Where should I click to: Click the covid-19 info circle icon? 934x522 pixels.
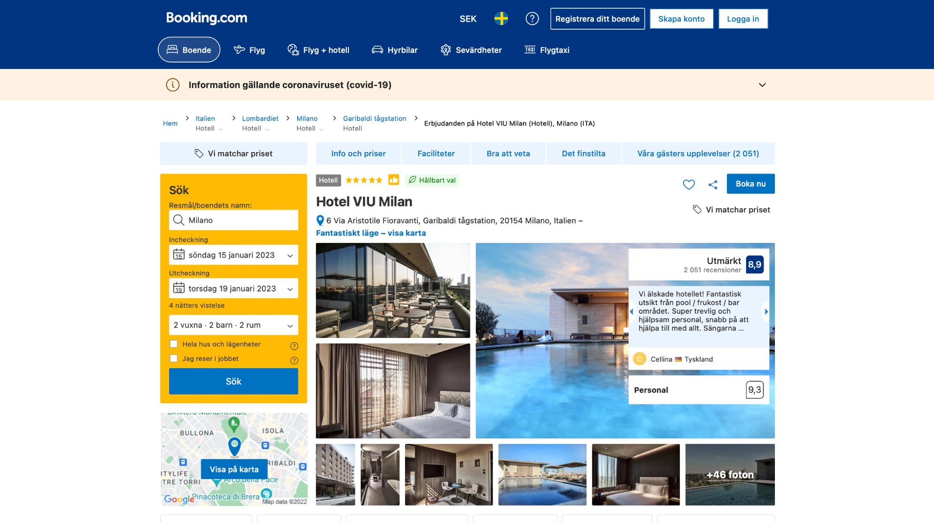172,85
